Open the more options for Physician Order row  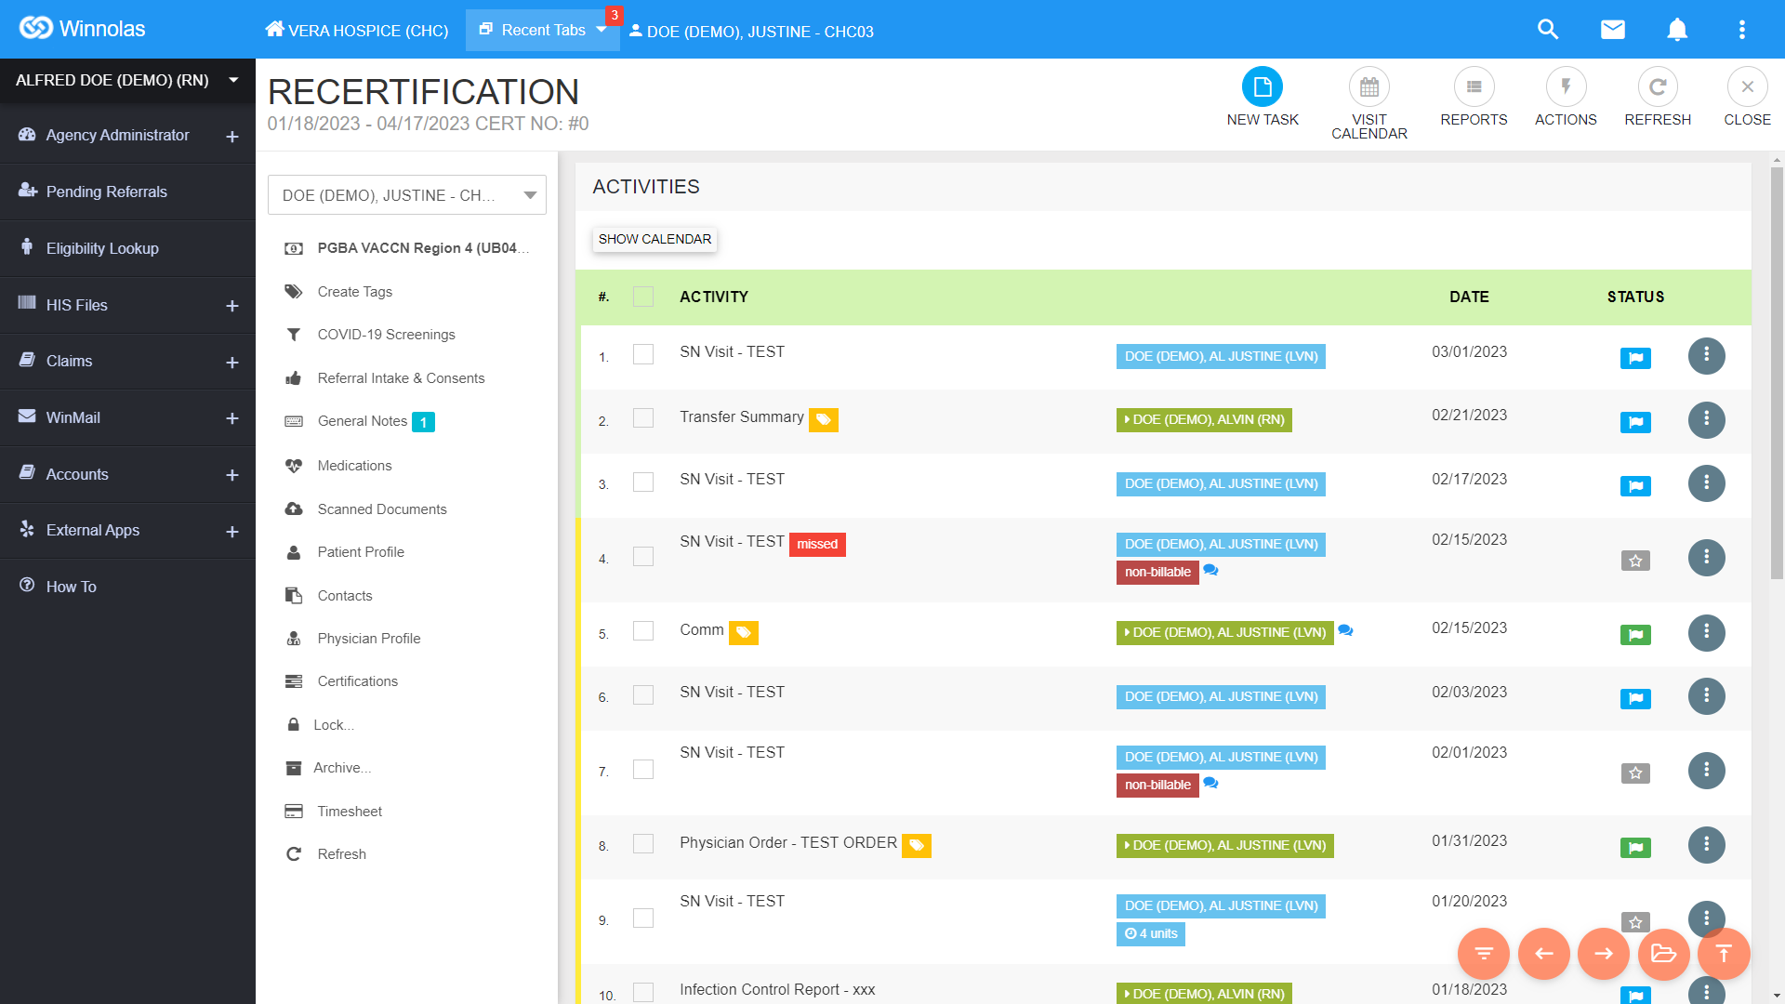tap(1706, 845)
